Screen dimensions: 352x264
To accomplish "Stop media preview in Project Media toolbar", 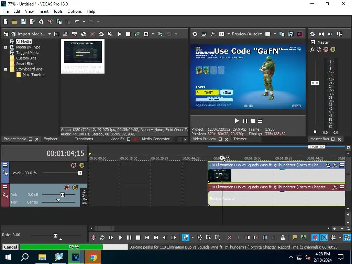I will pos(128,34).
